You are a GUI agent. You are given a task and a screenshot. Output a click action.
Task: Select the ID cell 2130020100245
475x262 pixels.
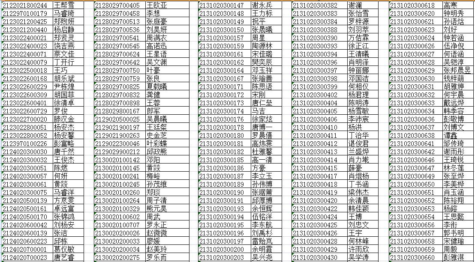coord(120,185)
